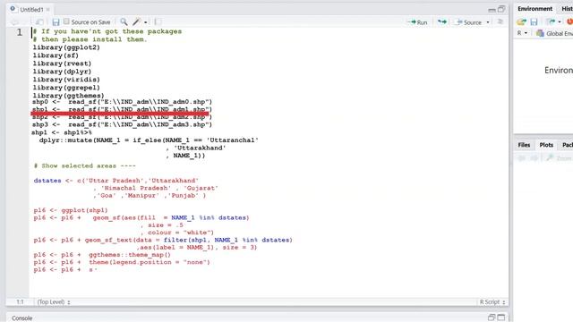This screenshot has width=573, height=322.
Task: Click the Zoom button in Plots pane
Action: (559, 157)
